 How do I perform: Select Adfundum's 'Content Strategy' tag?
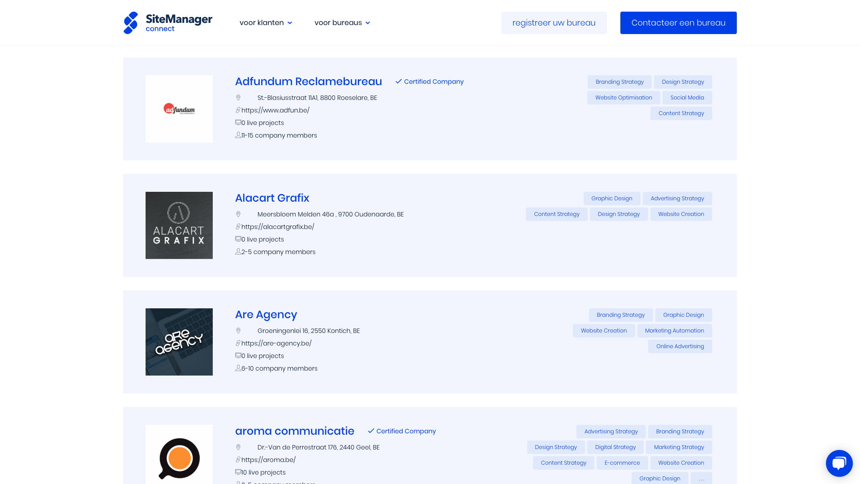681,113
